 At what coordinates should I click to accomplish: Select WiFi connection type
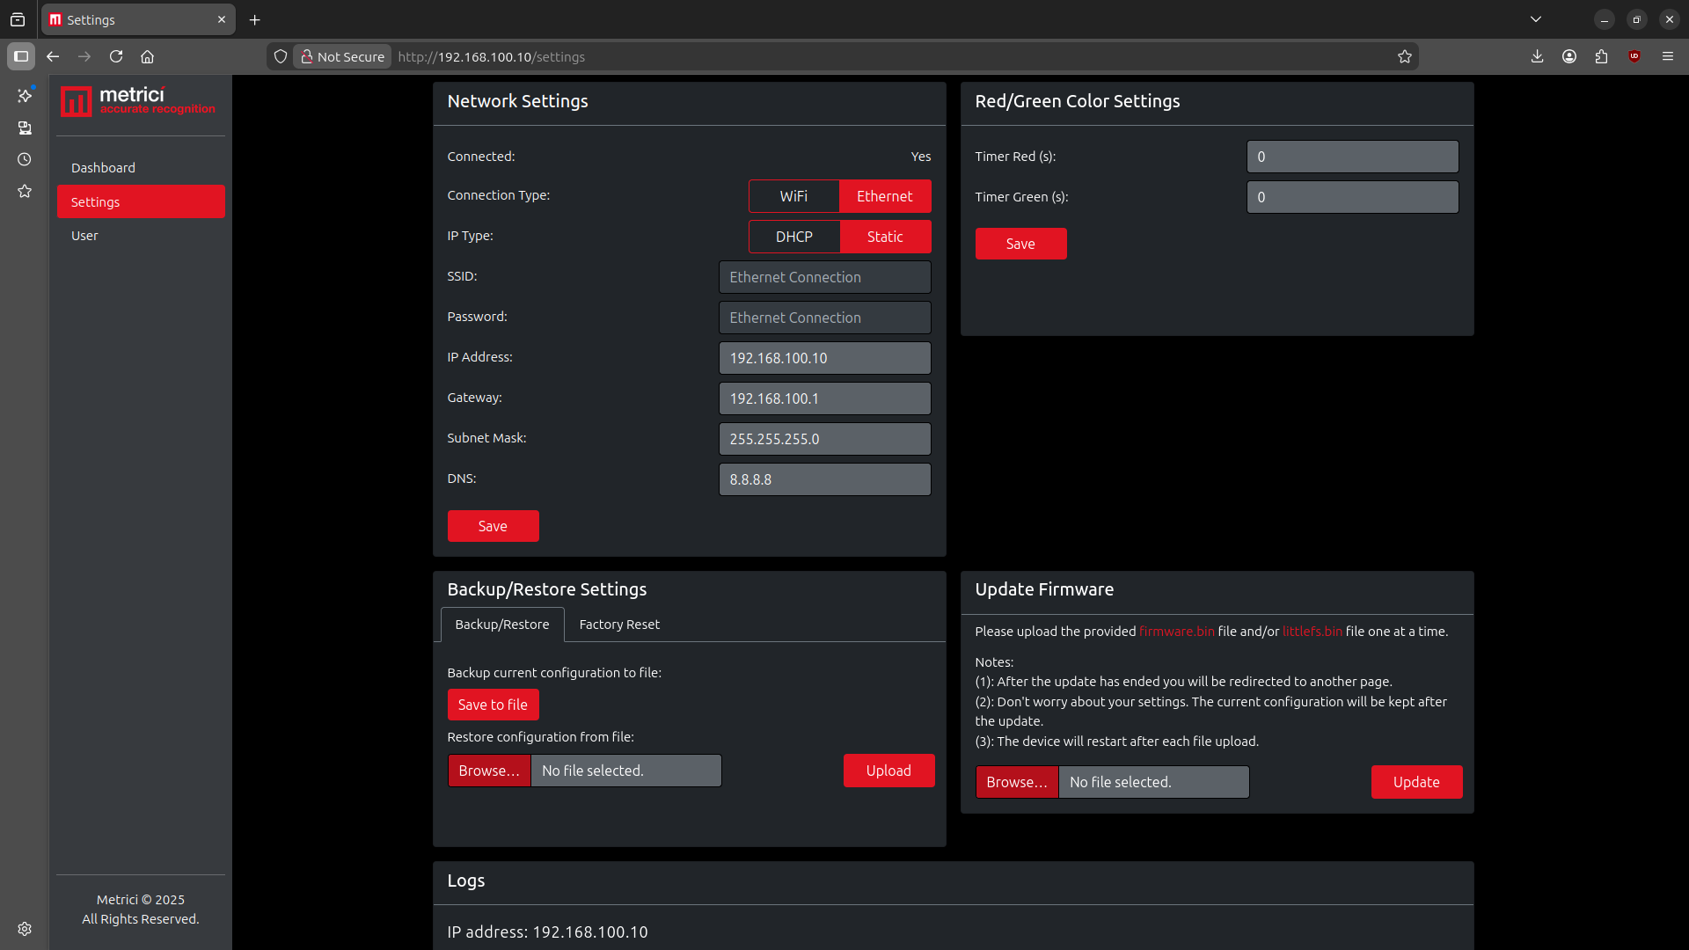[x=793, y=196]
